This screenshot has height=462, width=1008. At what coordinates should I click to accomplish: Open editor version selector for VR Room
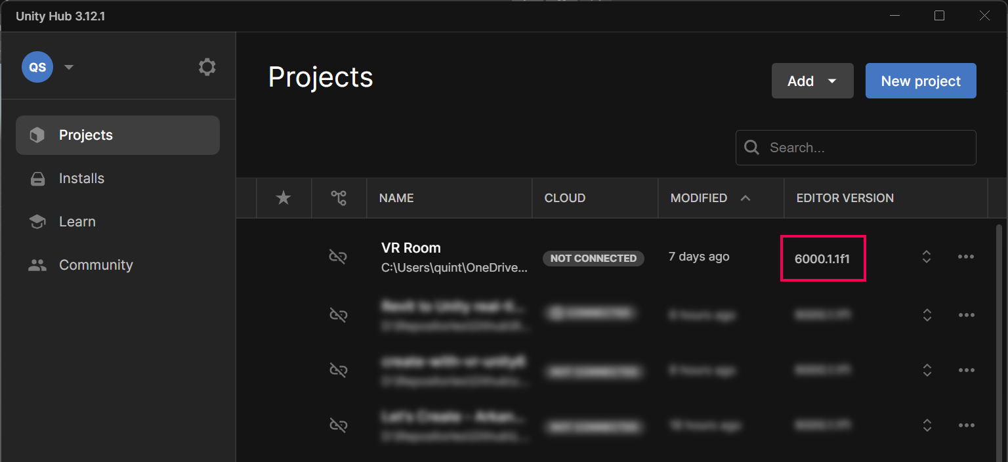pyautogui.click(x=927, y=257)
